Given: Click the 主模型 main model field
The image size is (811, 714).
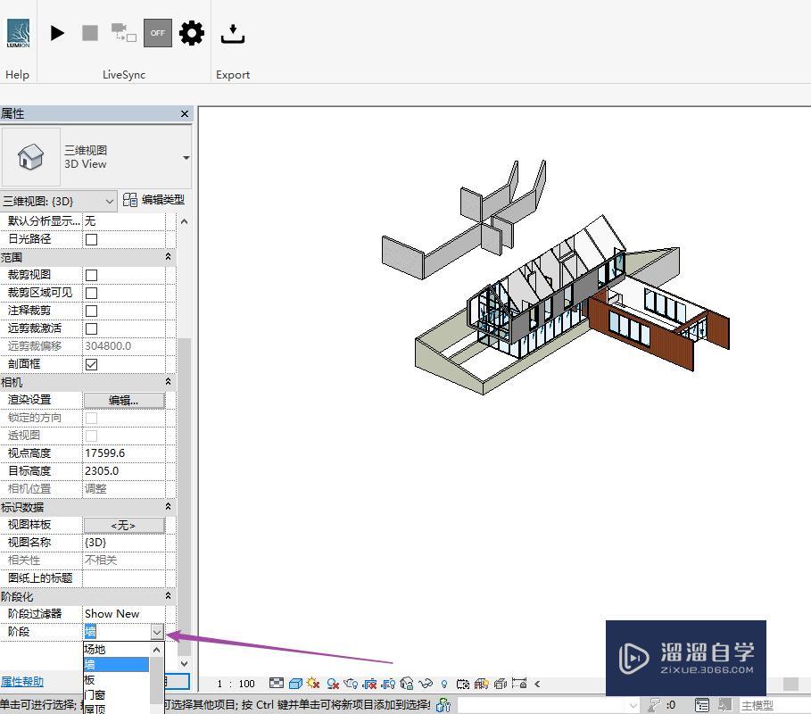Looking at the screenshot, I should point(776,705).
